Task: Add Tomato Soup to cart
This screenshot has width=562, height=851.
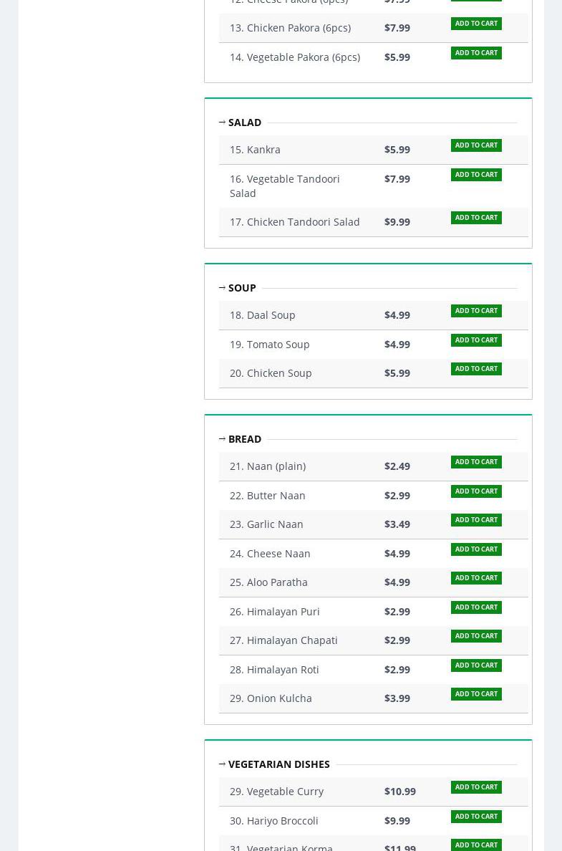Action: (x=476, y=340)
